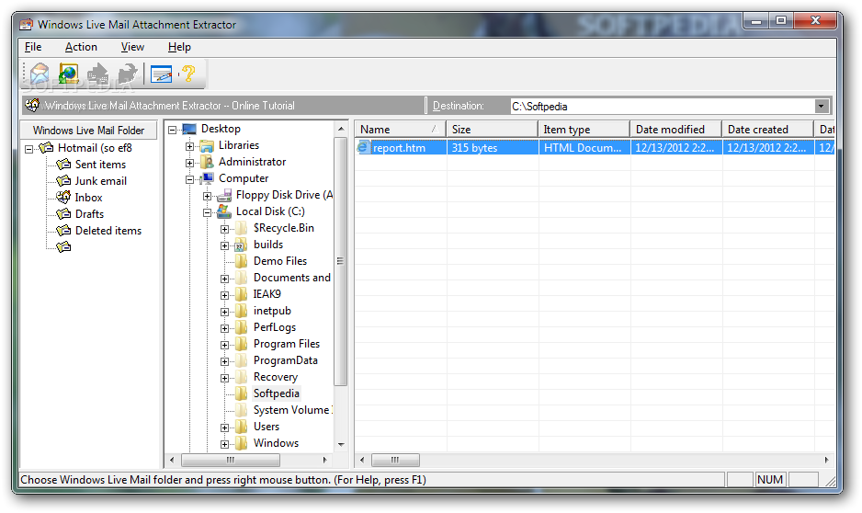Sort by the Item type column header
This screenshot has height=513, width=862.
click(x=584, y=130)
